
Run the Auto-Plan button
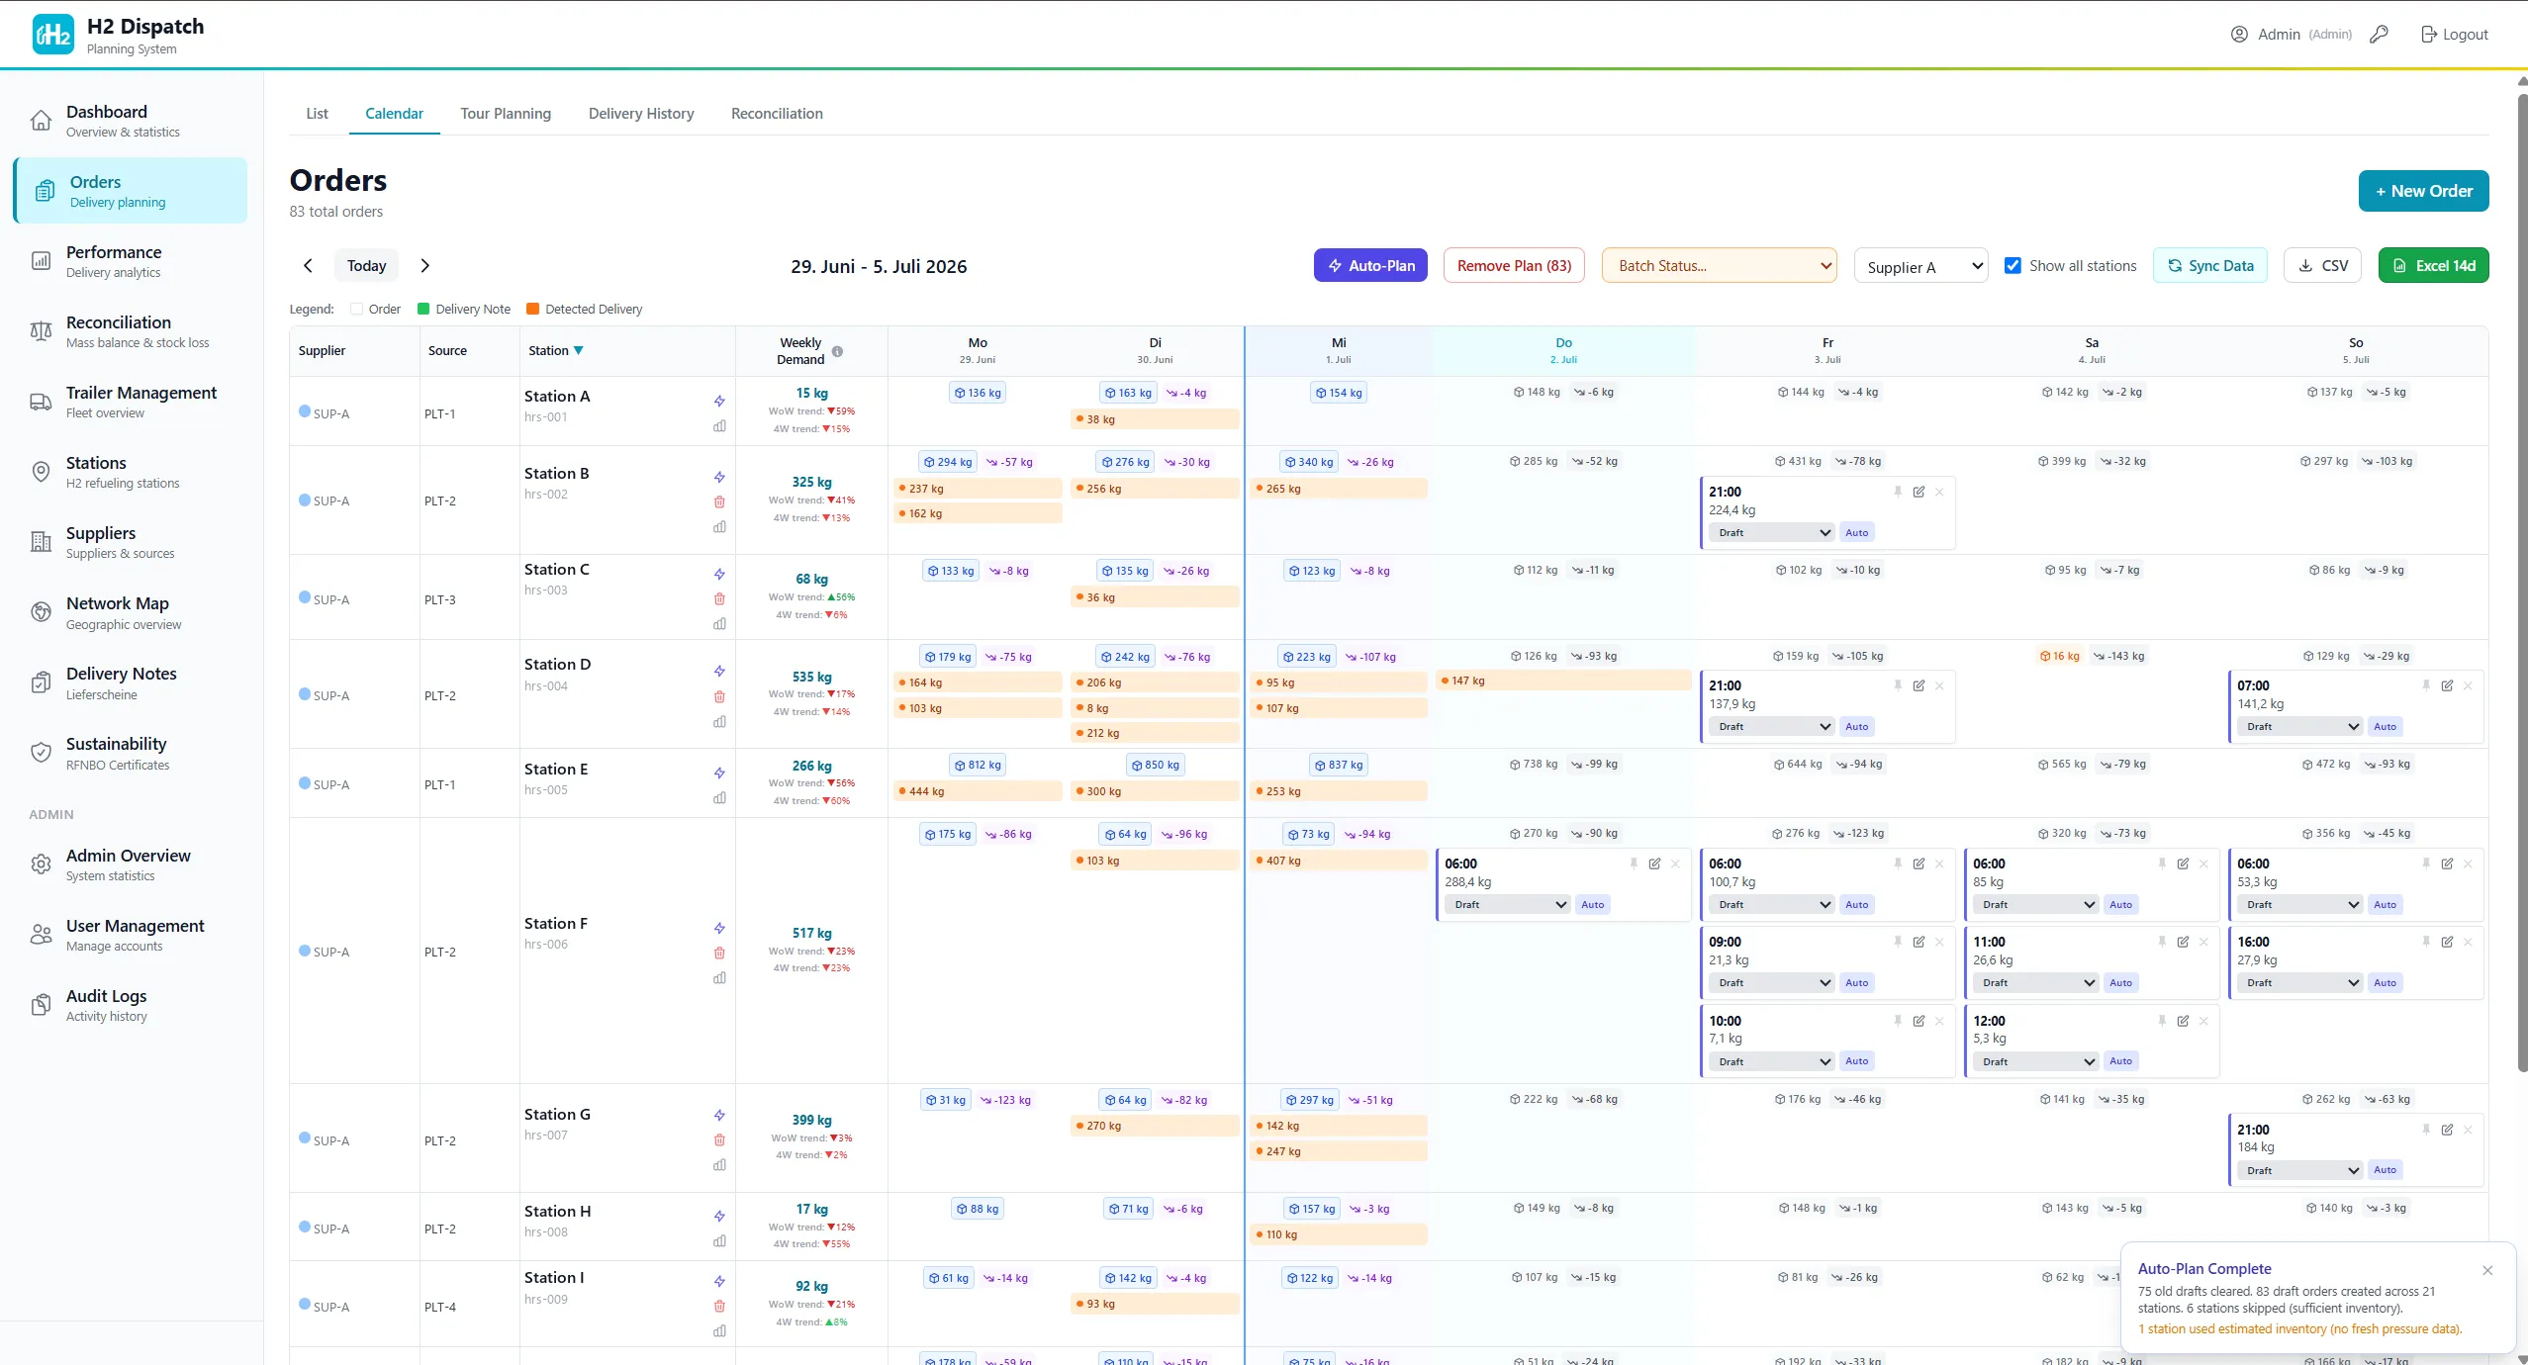pos(1370,265)
